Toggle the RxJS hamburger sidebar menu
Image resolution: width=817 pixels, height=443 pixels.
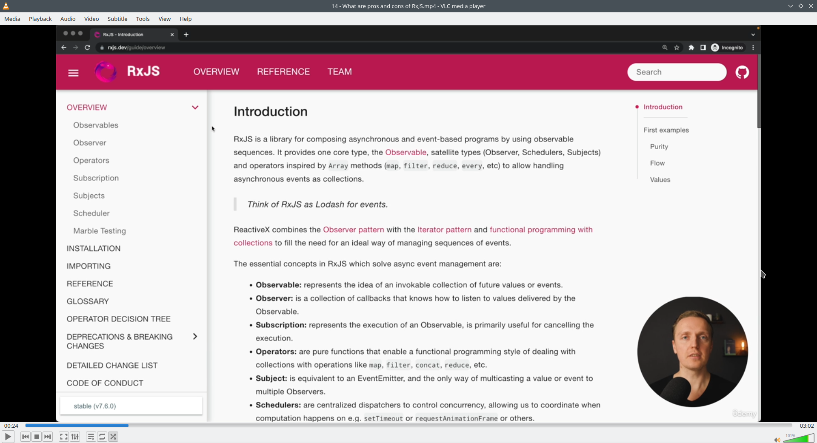click(x=74, y=73)
